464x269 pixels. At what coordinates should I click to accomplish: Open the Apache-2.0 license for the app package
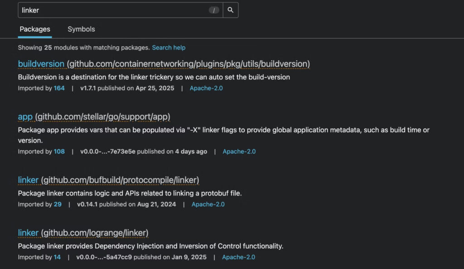pos(239,151)
